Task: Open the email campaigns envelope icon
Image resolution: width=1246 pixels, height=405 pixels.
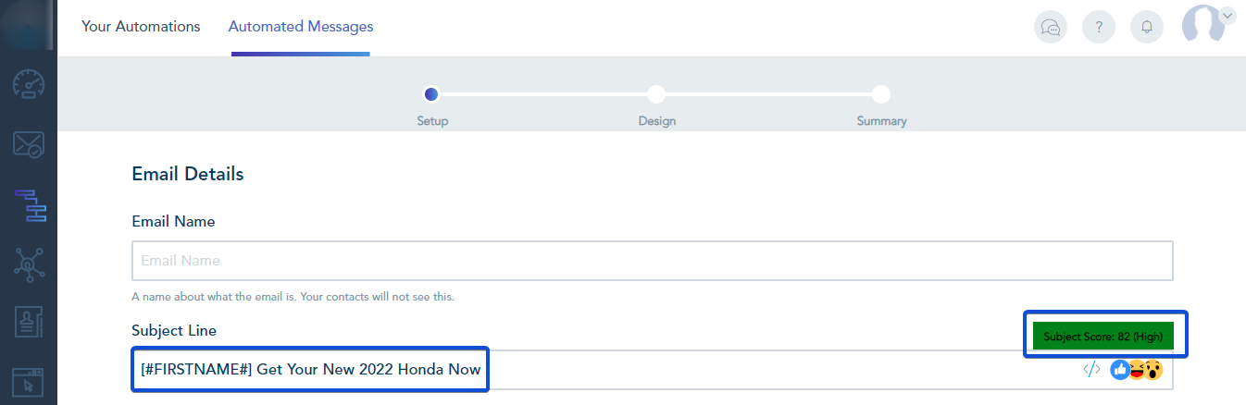Action: coord(29,144)
